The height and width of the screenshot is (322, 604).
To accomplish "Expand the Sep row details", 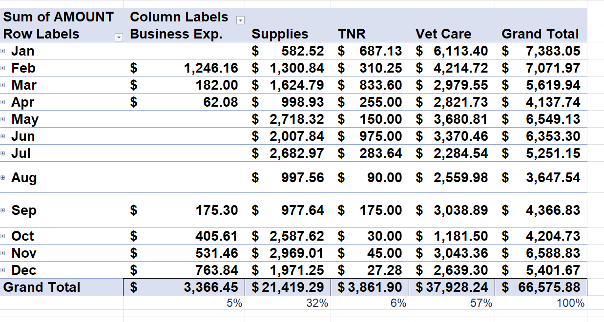I will pyautogui.click(x=3, y=210).
